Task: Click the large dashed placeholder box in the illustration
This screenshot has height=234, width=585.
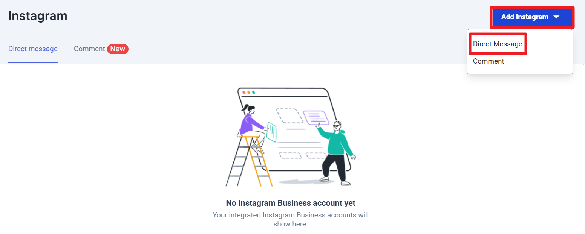Action: (289, 116)
